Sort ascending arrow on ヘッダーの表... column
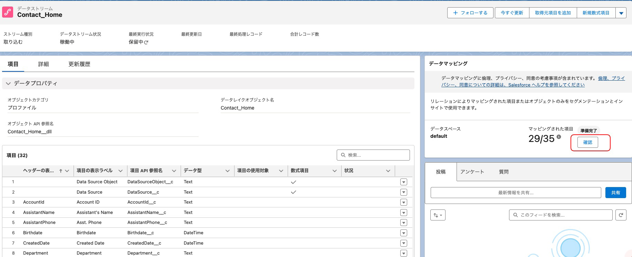Screen dimensions: 632x257 point(61,171)
